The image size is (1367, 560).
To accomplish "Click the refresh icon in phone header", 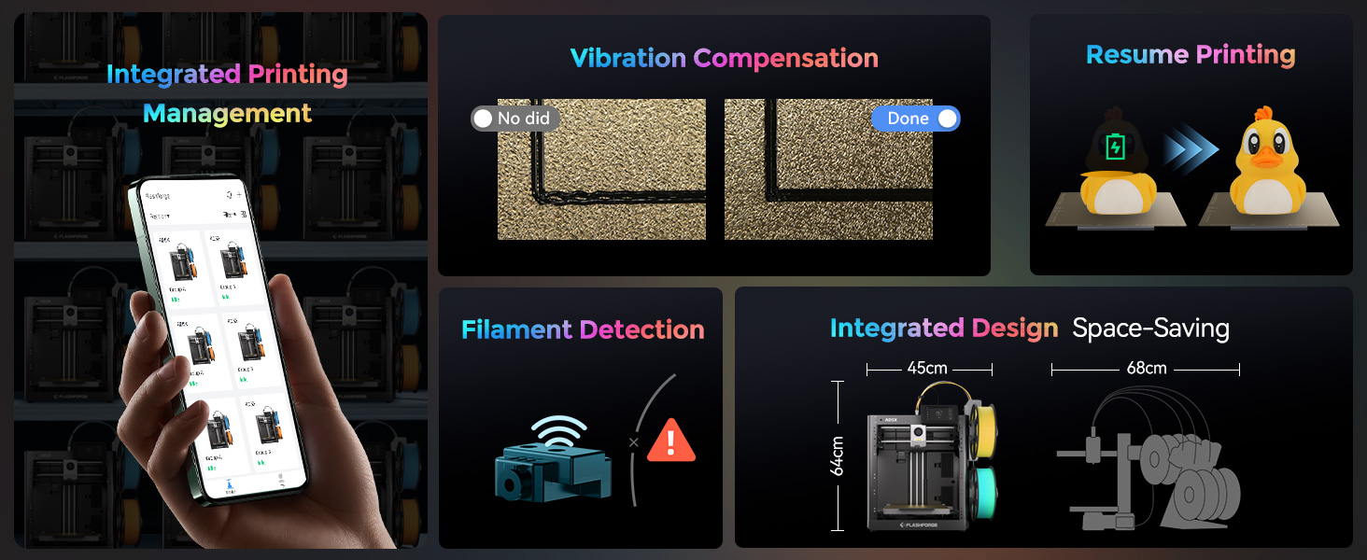I will [229, 194].
